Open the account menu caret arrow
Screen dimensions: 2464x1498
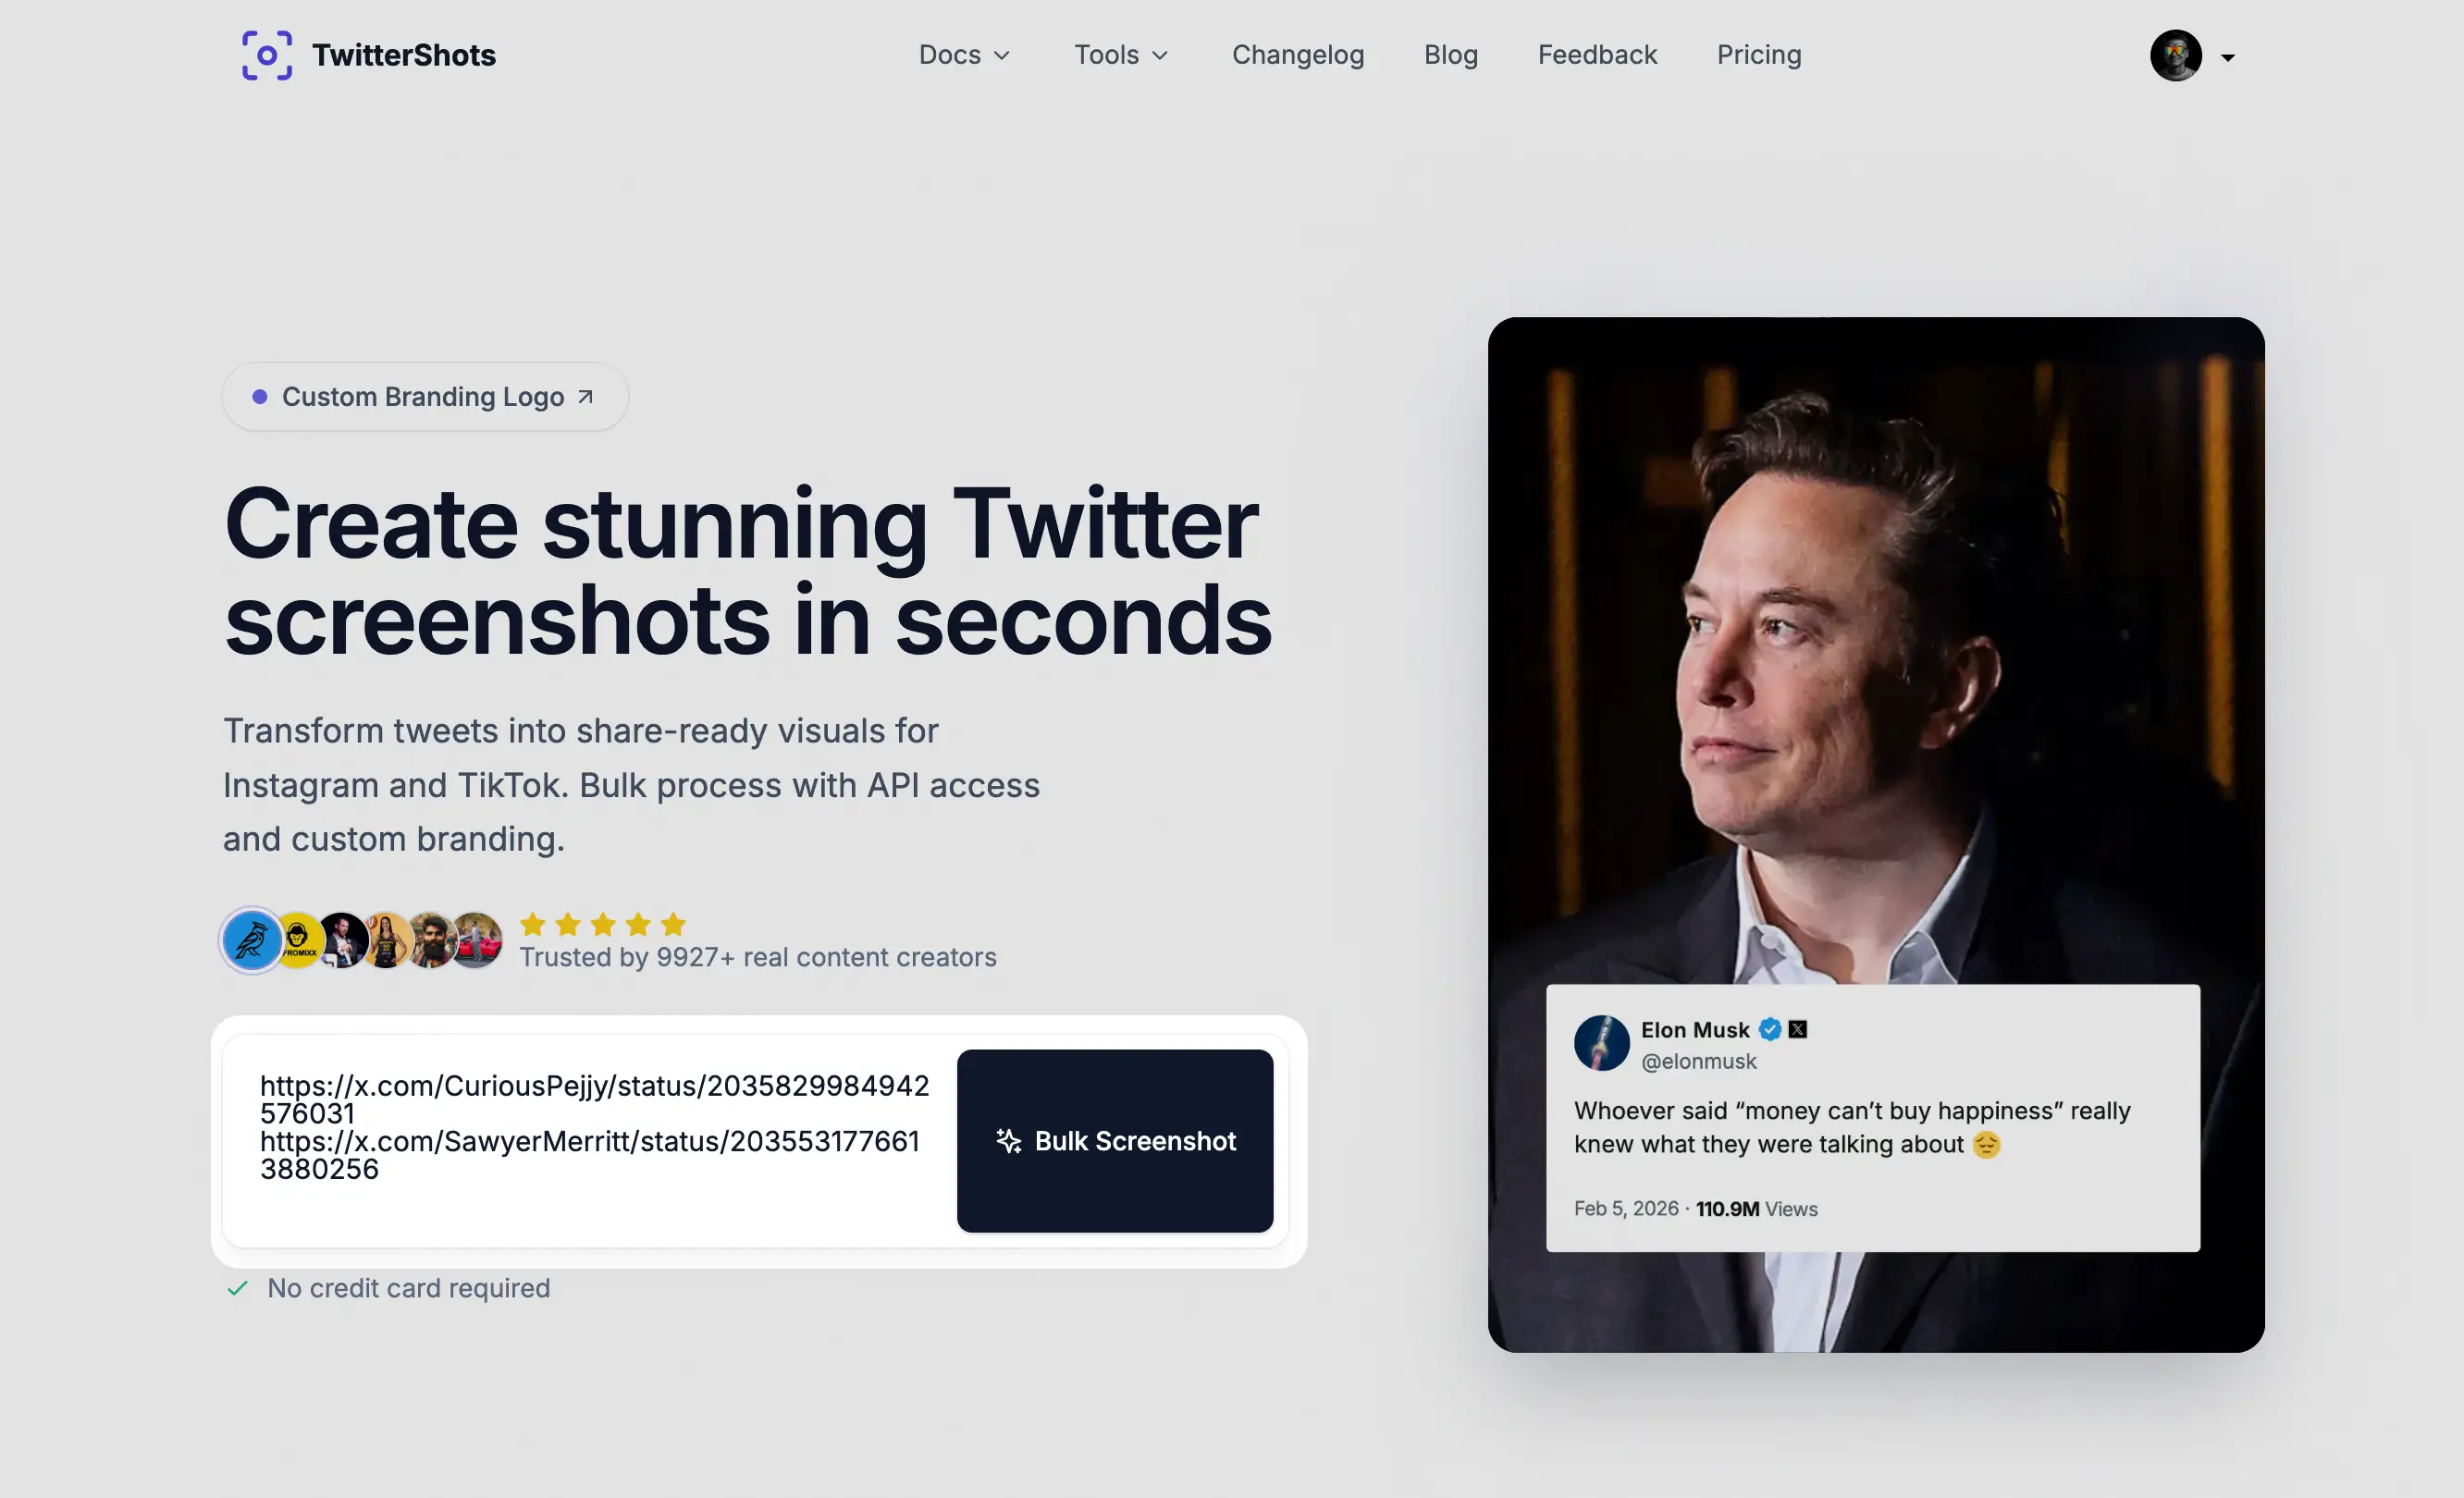2228,58
